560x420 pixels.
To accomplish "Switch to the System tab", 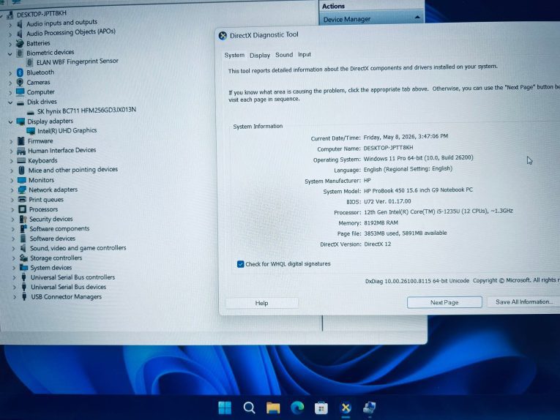I will 234,56.
